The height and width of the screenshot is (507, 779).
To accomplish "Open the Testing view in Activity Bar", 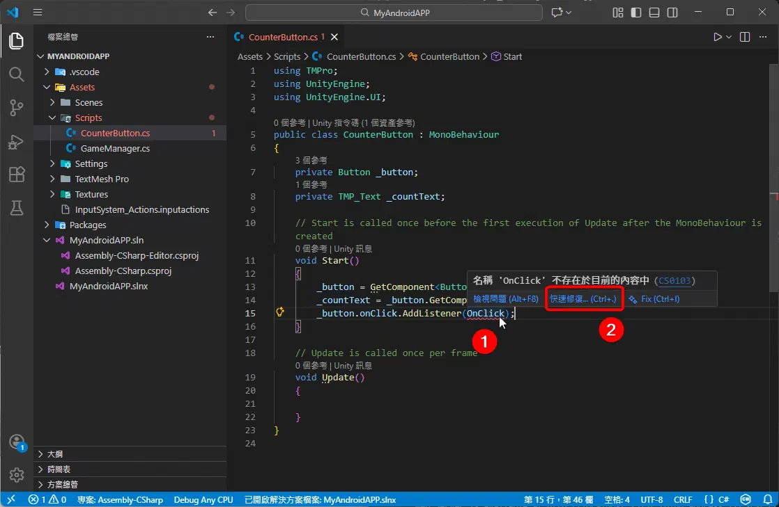I will [17, 208].
